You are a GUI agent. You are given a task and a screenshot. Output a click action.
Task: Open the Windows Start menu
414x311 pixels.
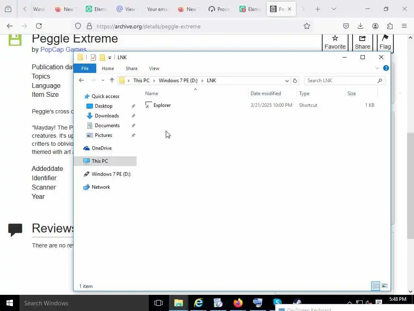pos(10,303)
